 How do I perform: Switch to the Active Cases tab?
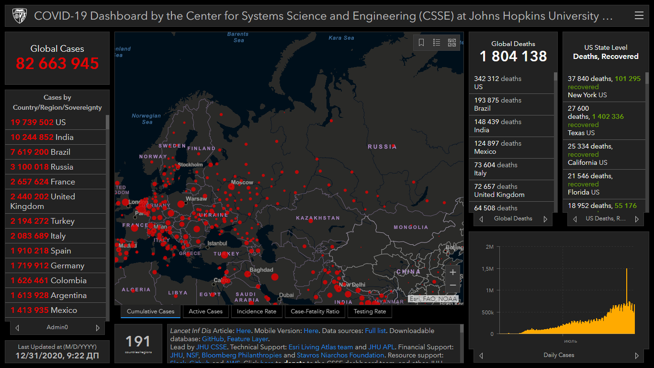205,311
